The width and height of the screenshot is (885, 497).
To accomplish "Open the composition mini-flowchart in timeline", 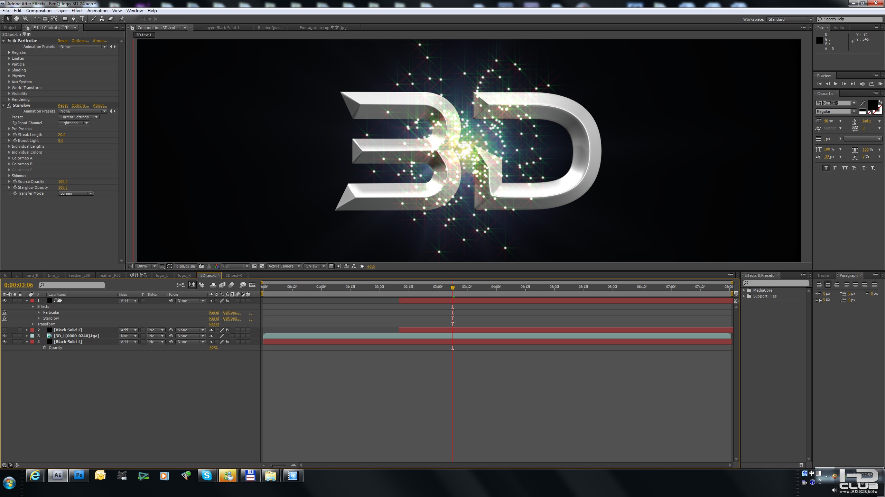I will click(180, 285).
